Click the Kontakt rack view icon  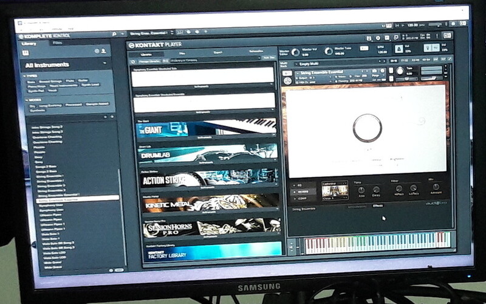tap(387, 38)
